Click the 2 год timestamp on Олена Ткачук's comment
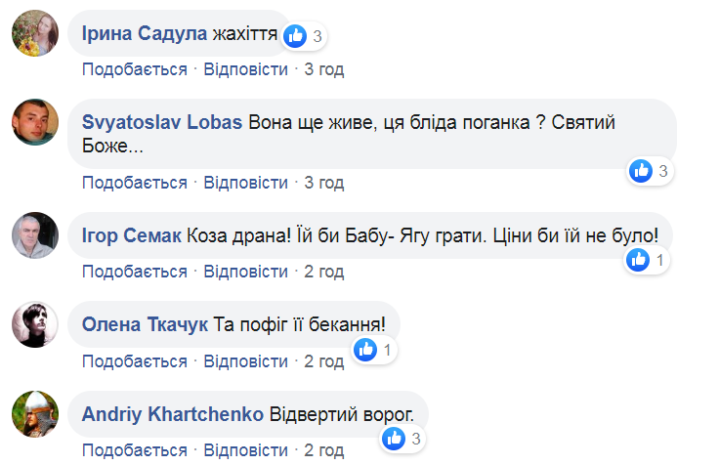 click(324, 361)
